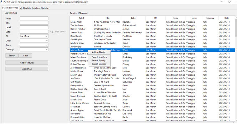Click the Title column header

point(107,18)
